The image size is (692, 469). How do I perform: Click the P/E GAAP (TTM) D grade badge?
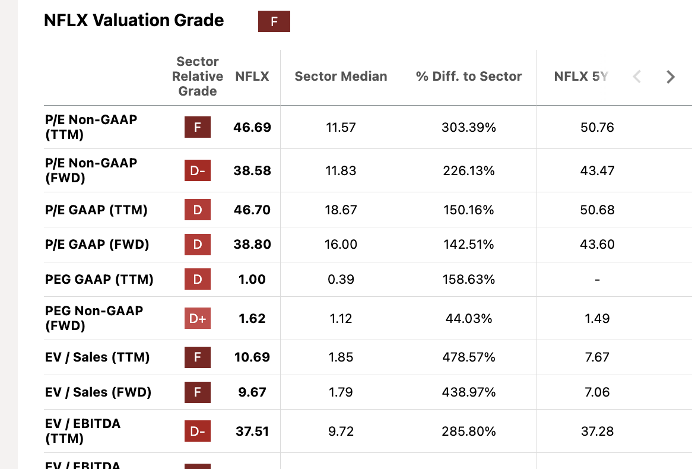(x=198, y=210)
